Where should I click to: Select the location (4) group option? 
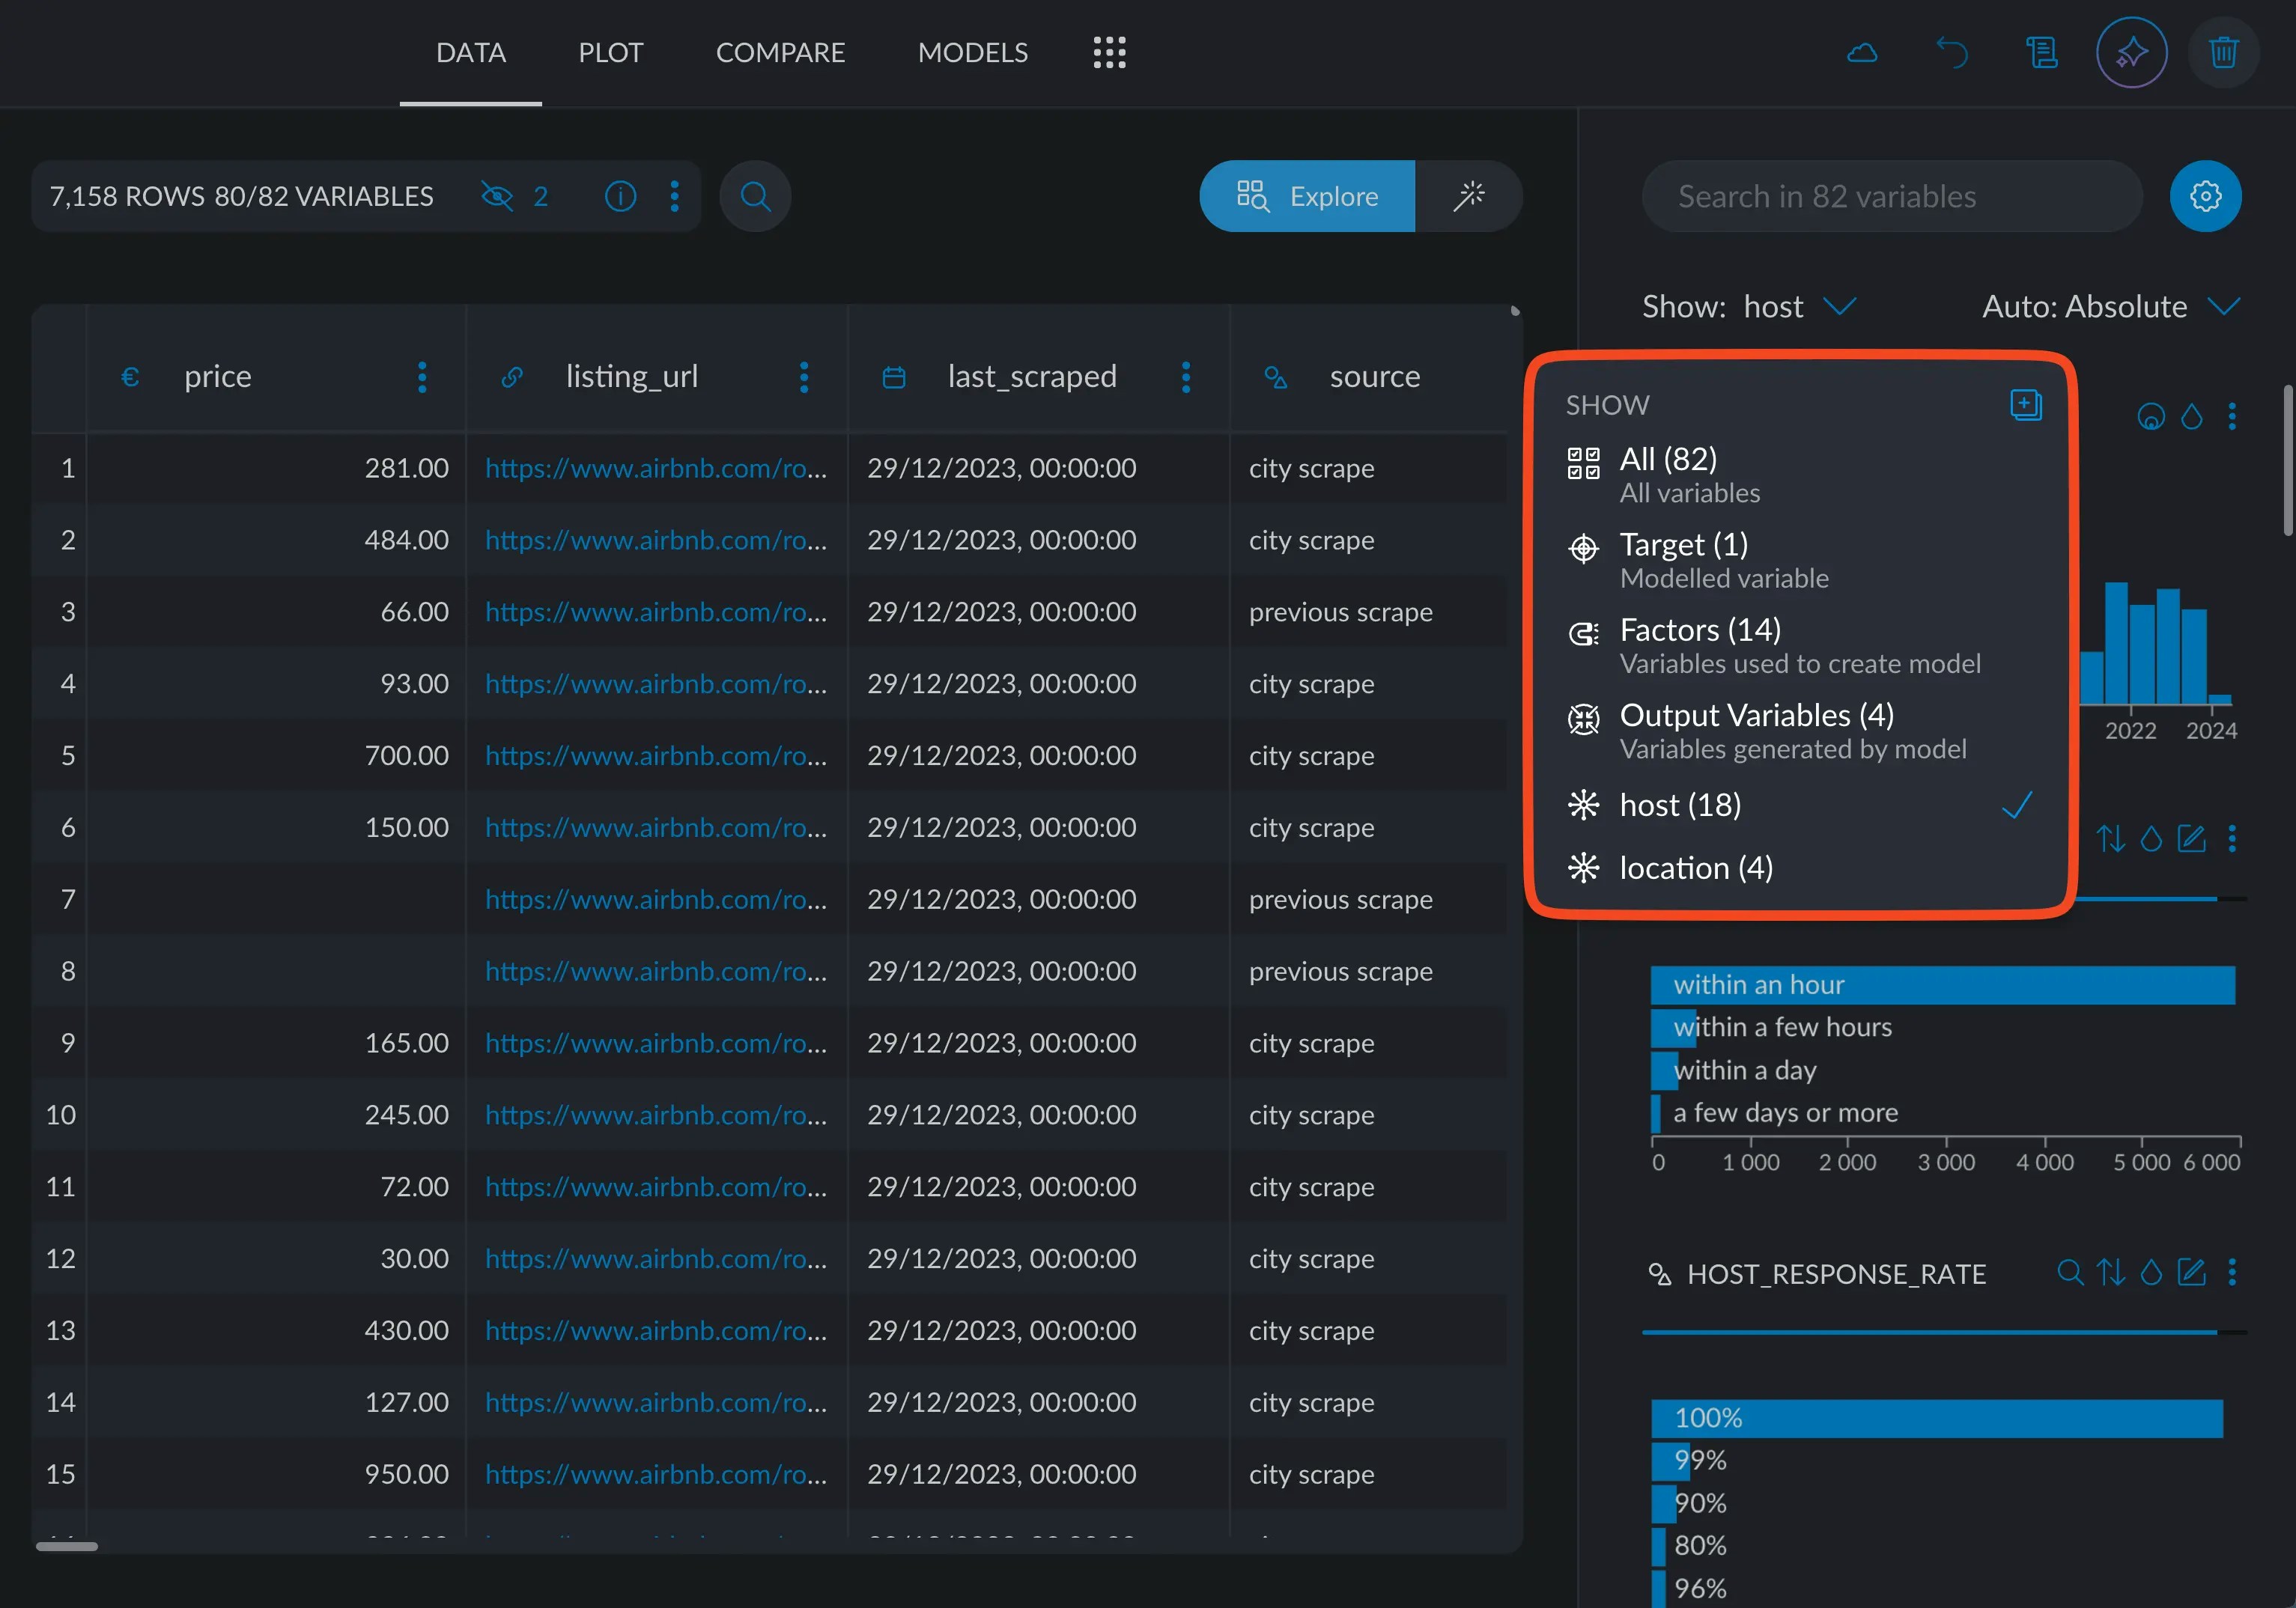tap(1696, 868)
